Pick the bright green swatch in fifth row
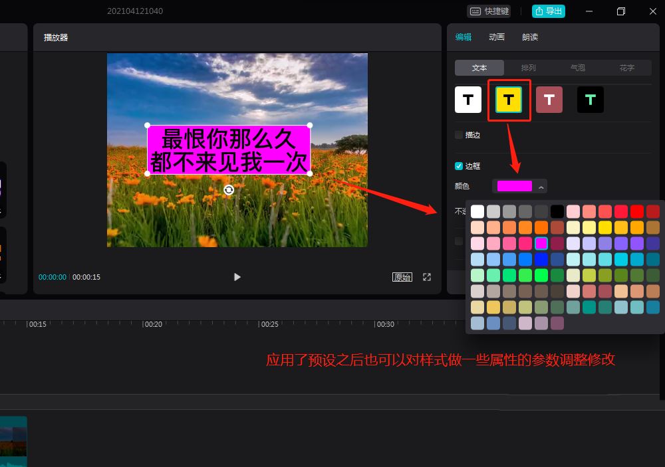Screen dimensions: 665x467 click(541, 276)
